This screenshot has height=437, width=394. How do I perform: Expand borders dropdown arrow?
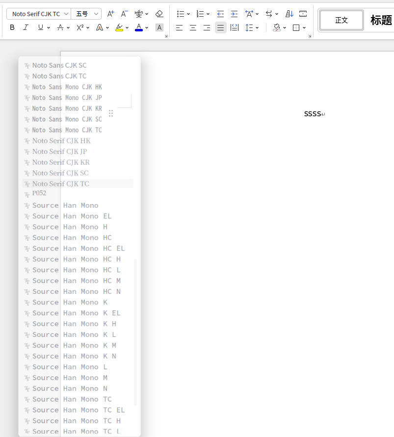(304, 27)
